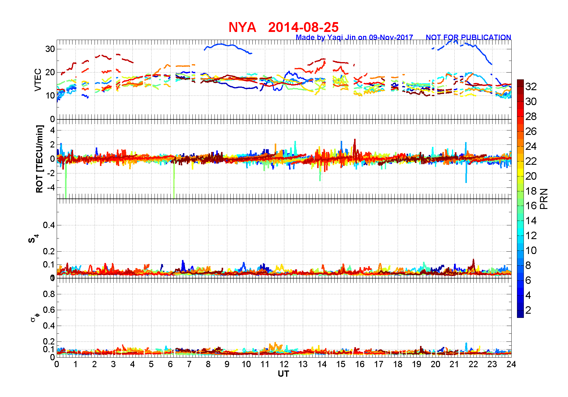Click the UT axis tick "7"
The image size is (568, 397).
click(189, 364)
